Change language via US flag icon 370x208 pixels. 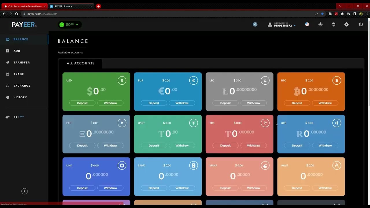point(307,25)
